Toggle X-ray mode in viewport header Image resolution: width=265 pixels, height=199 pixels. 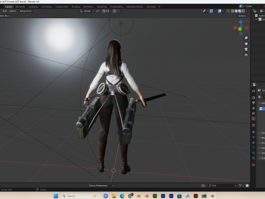(x=228, y=11)
